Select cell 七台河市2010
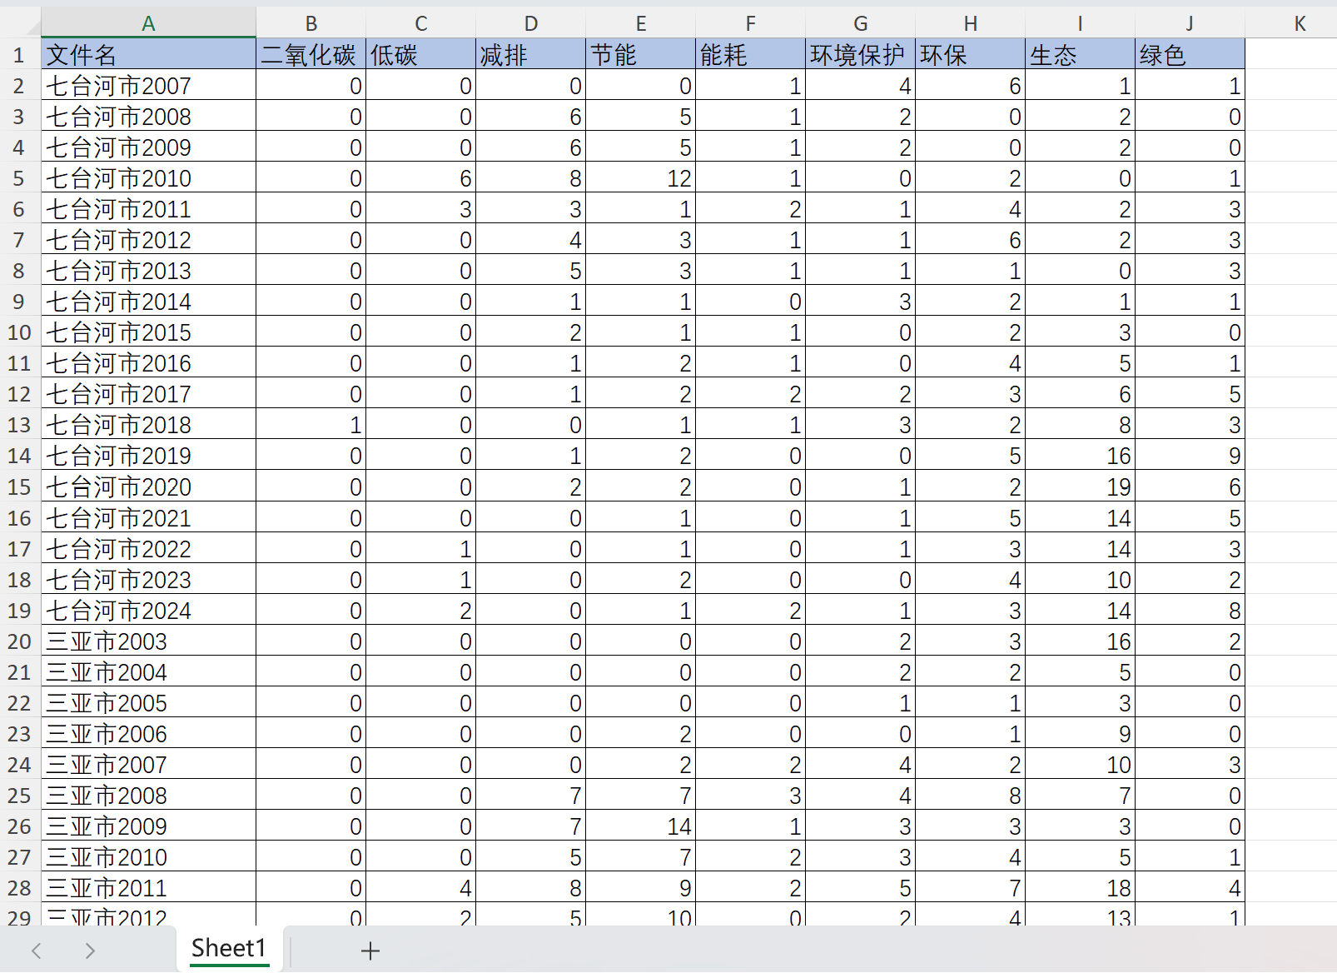Viewport: 1337px width, 973px height. click(x=148, y=178)
